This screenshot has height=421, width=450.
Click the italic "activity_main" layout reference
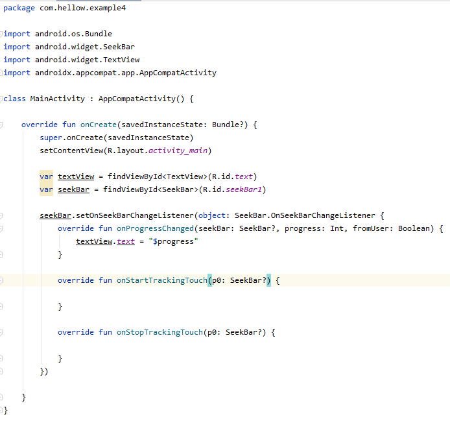click(178, 150)
